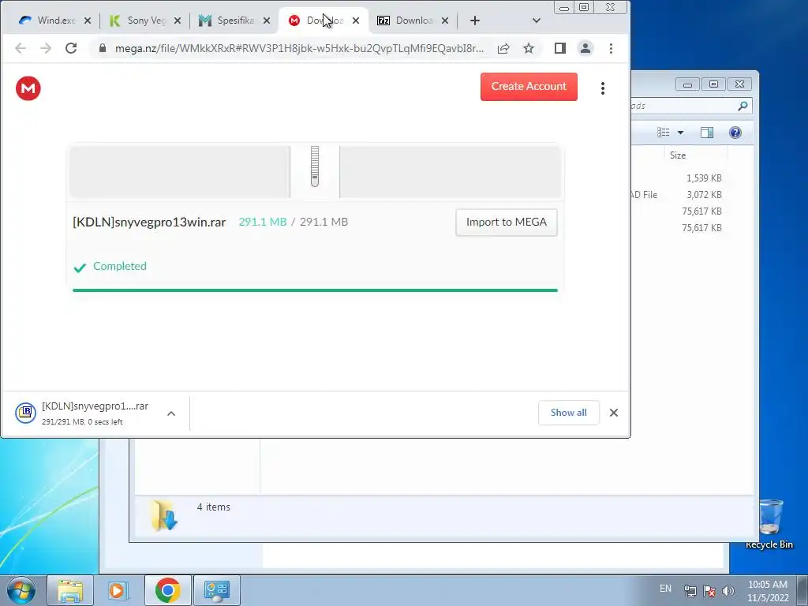
Task: Open Chrome three-dot menu
Action: (611, 48)
